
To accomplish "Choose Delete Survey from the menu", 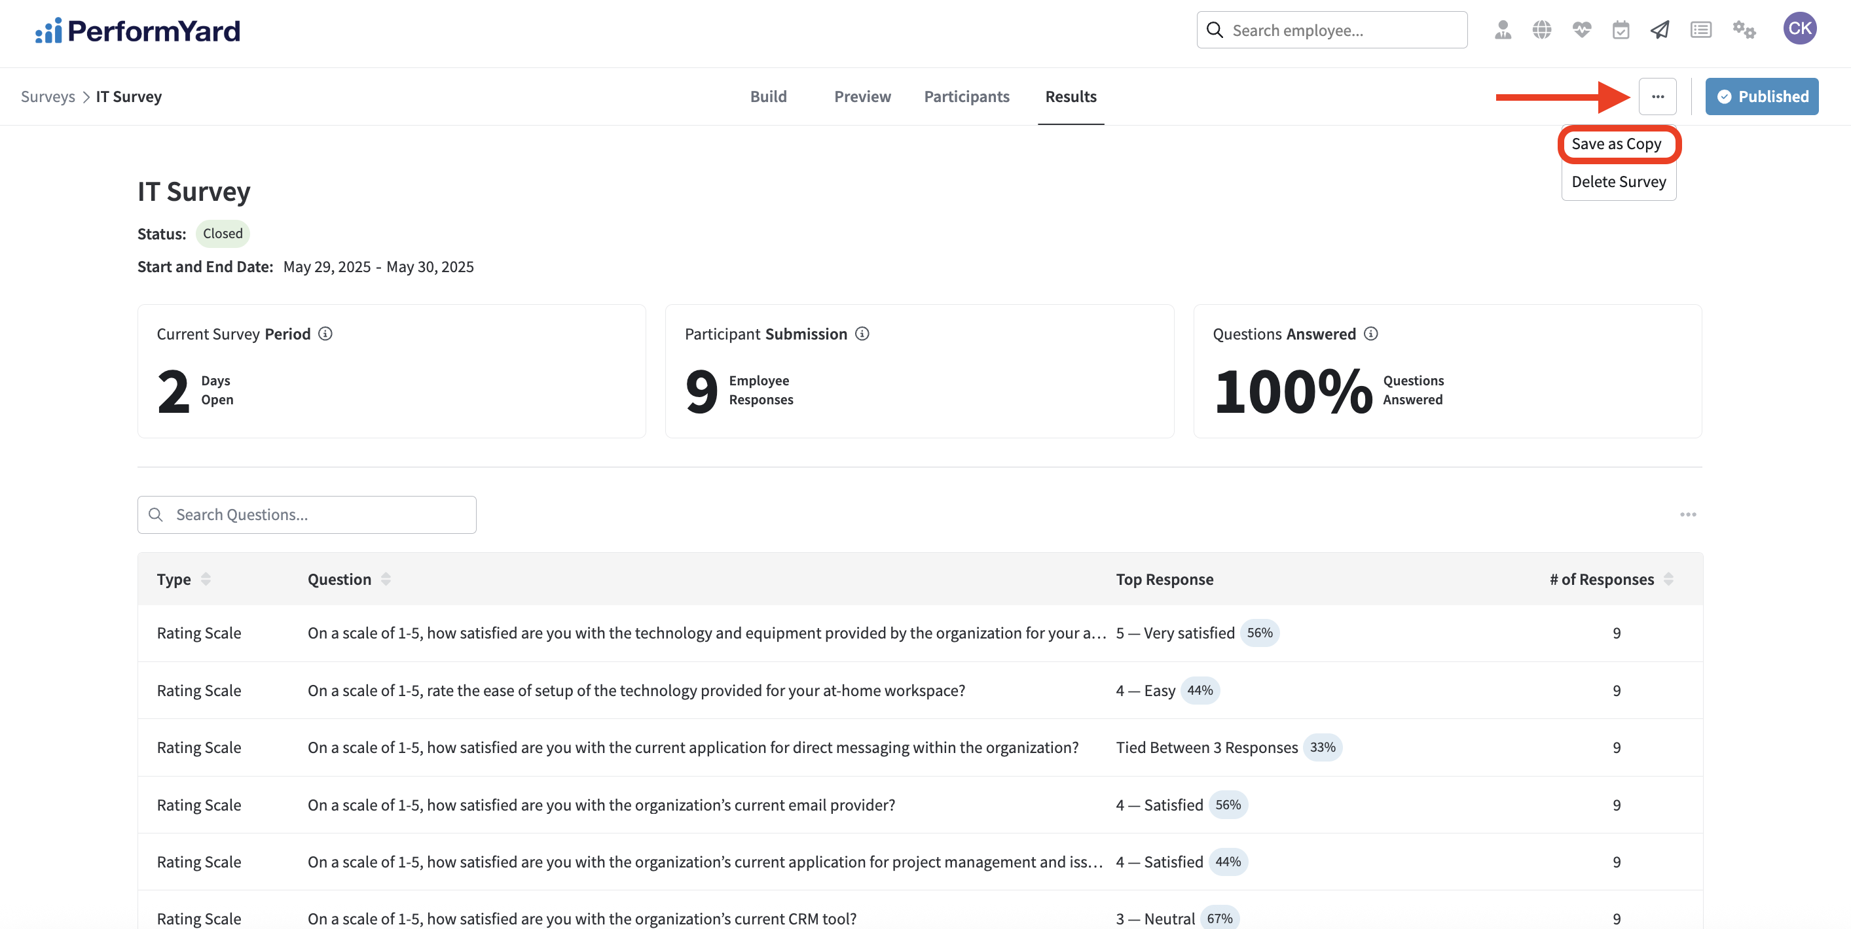I will click(1618, 182).
